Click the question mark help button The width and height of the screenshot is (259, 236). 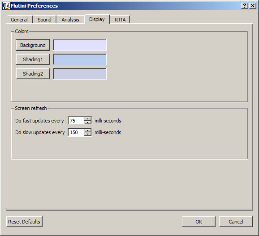(245, 6)
